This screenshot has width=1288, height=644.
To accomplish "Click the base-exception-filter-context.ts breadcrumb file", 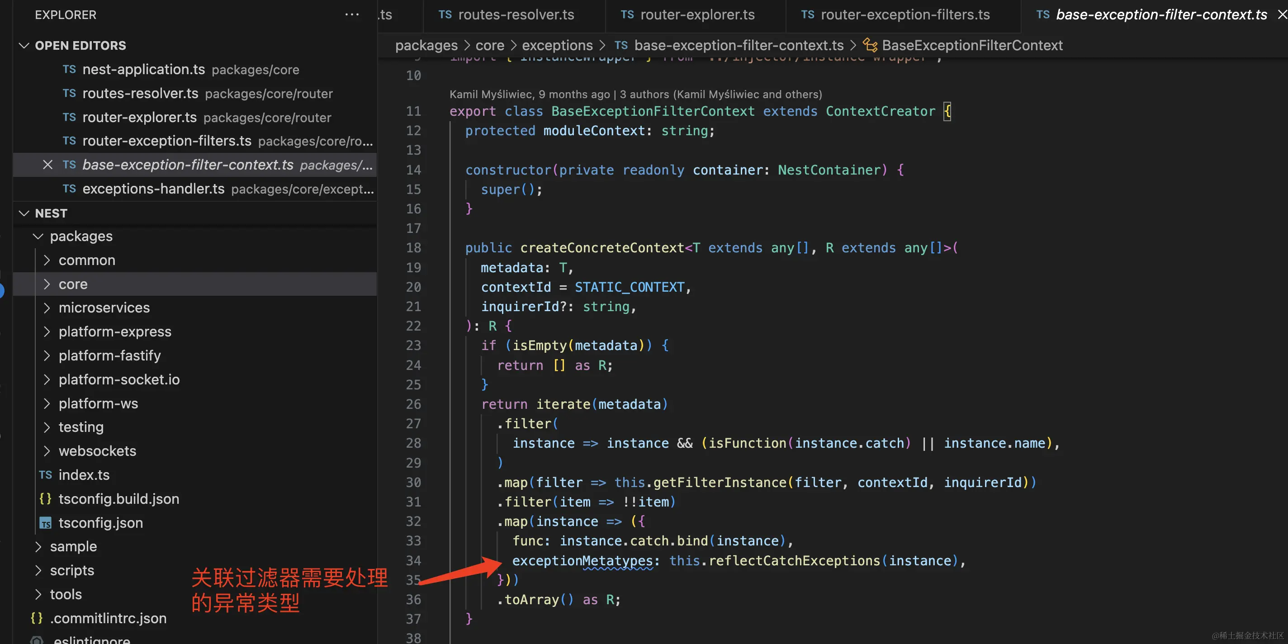I will tap(739, 46).
